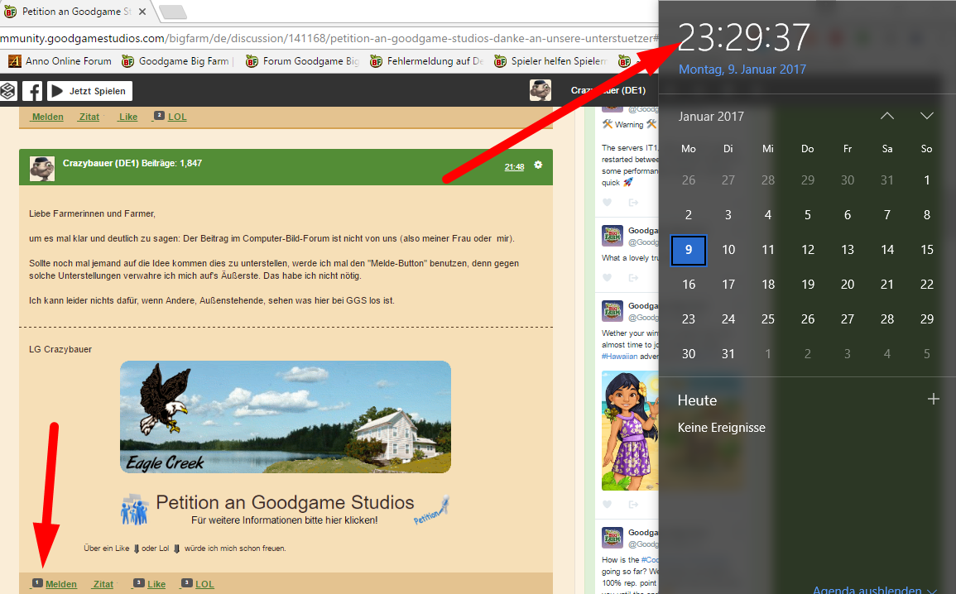Viewport: 956px width, 594px height.
Task: Click the Januar 2017 month header
Action: tap(711, 117)
